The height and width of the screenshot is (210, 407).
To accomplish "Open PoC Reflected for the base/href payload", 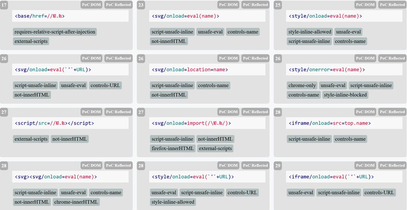I will click(x=118, y=5).
